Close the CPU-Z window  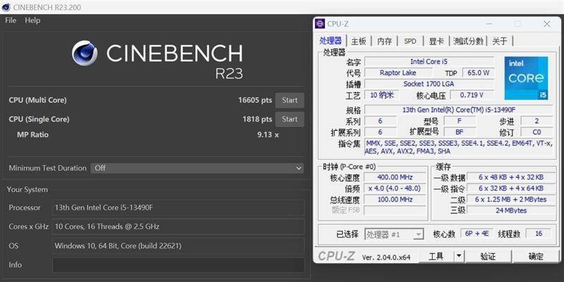pos(547,24)
